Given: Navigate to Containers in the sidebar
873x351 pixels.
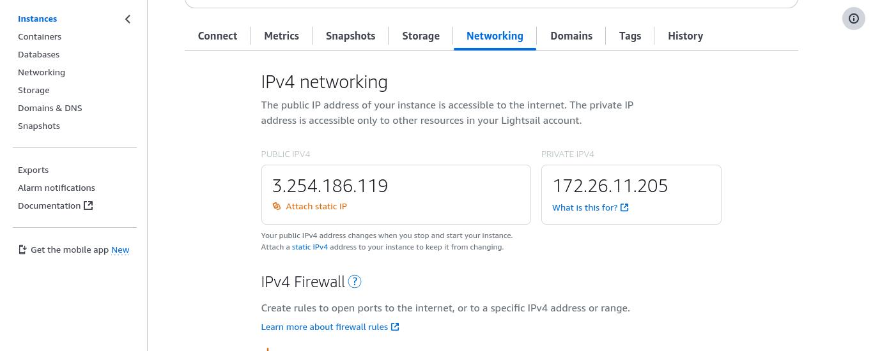Looking at the screenshot, I should [40, 36].
